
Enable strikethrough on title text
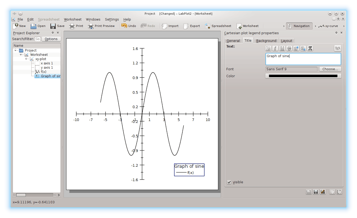[x=289, y=48]
